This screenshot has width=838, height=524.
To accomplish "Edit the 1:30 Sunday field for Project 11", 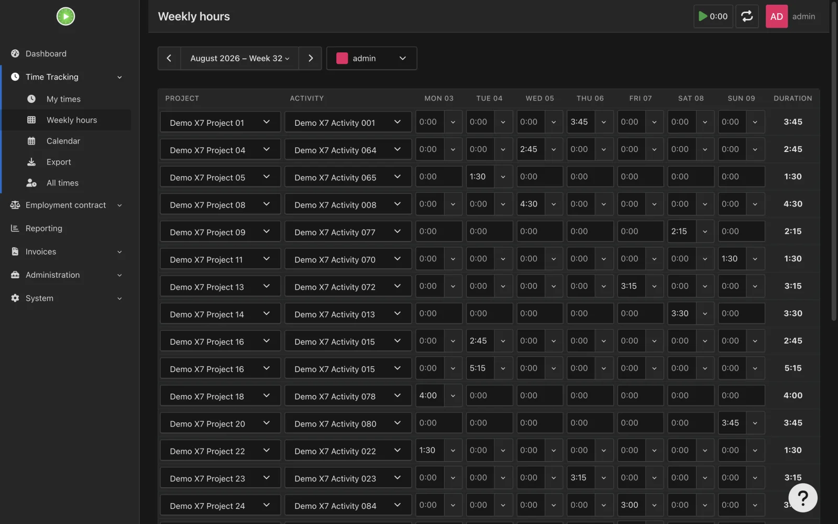I will point(731,258).
